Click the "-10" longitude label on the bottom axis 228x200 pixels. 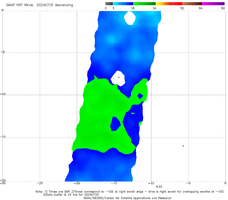pos(151,183)
